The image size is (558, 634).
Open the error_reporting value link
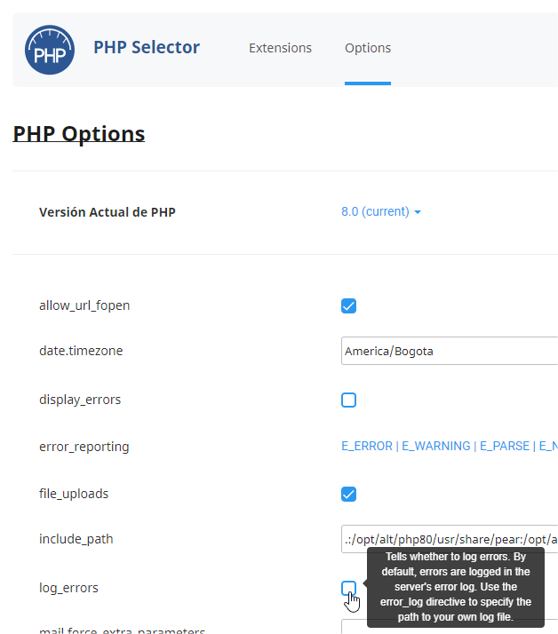[x=449, y=446]
